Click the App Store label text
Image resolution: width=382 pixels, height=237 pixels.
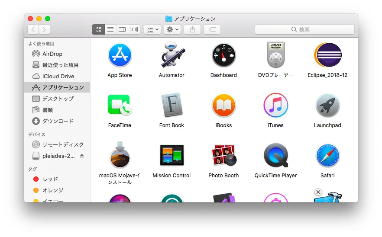pos(120,75)
